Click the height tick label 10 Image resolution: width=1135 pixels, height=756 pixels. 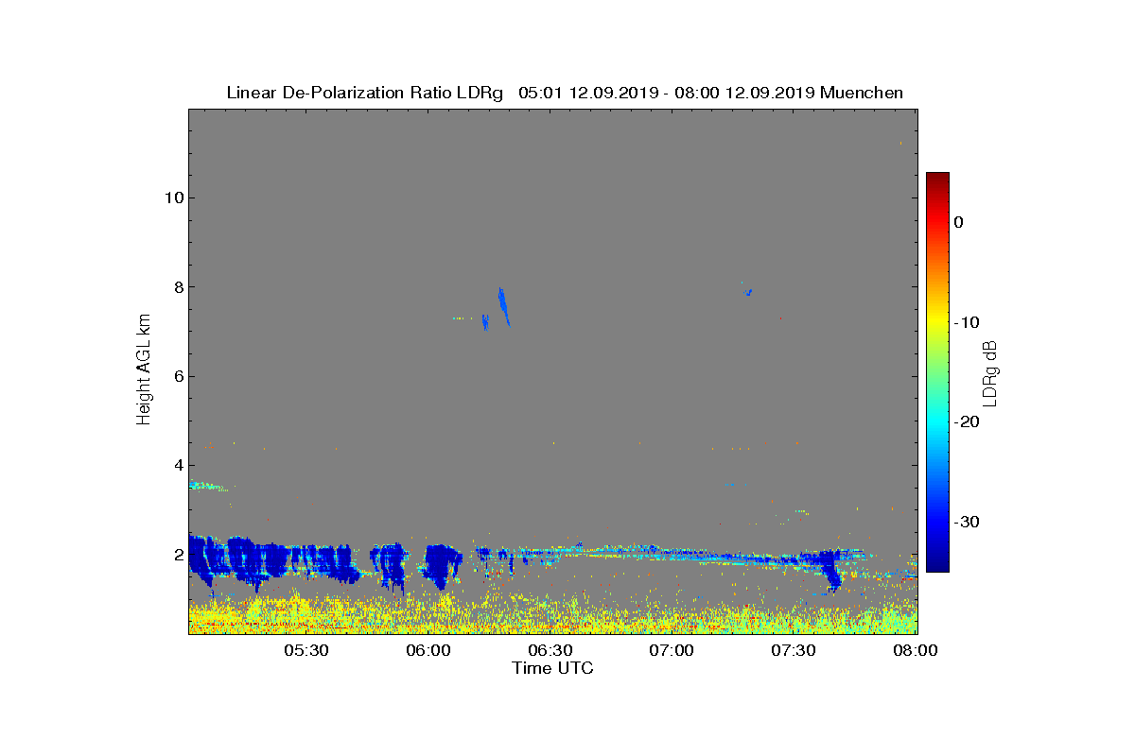pyautogui.click(x=173, y=198)
